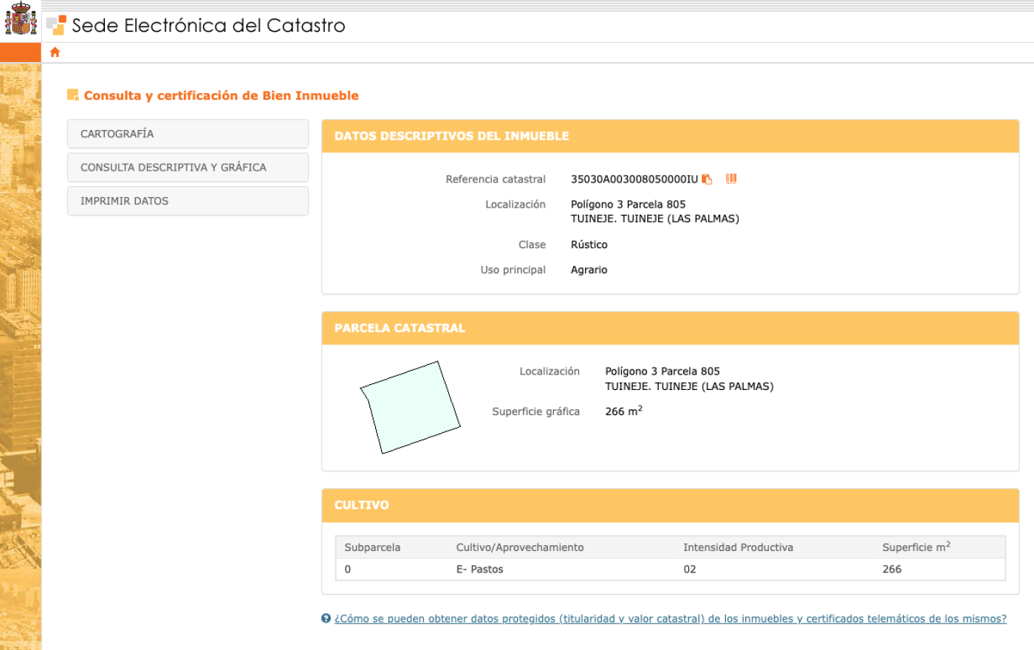This screenshot has height=650, width=1034.
Task: Click the cadastral reference number 35030A003008050000IU
Action: (634, 179)
